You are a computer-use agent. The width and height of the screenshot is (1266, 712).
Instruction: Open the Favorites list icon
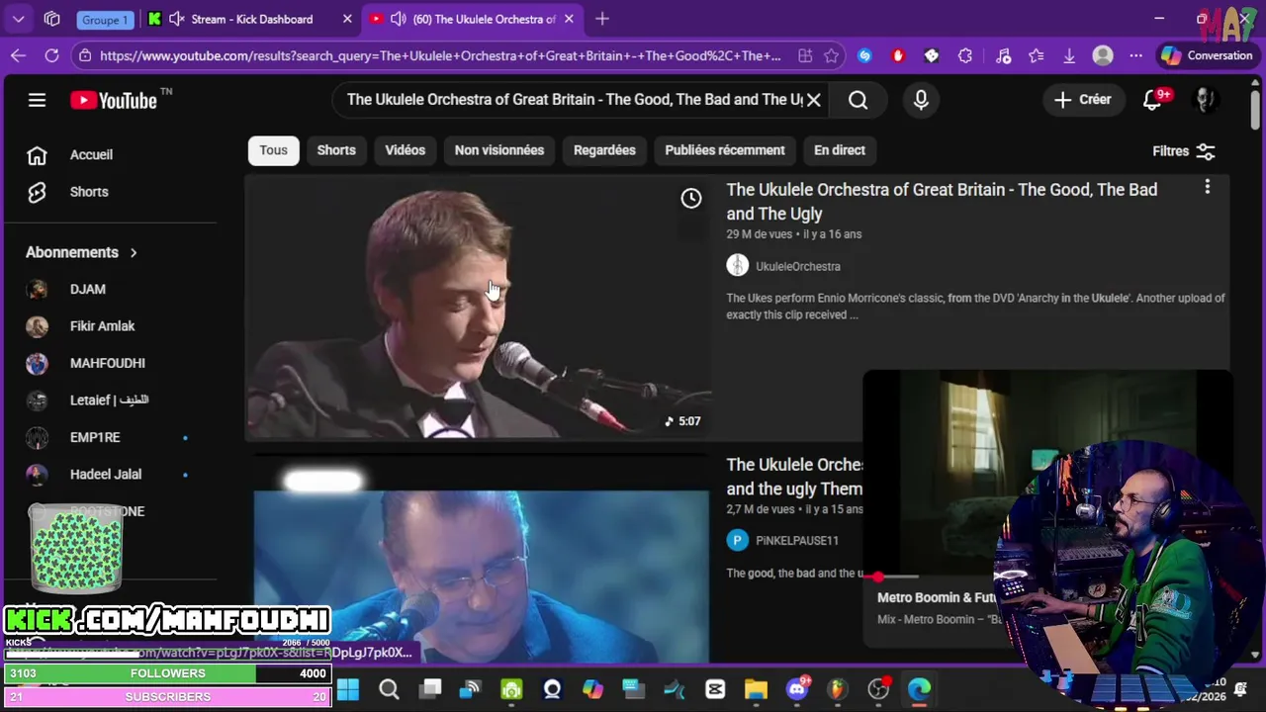tap(1036, 56)
